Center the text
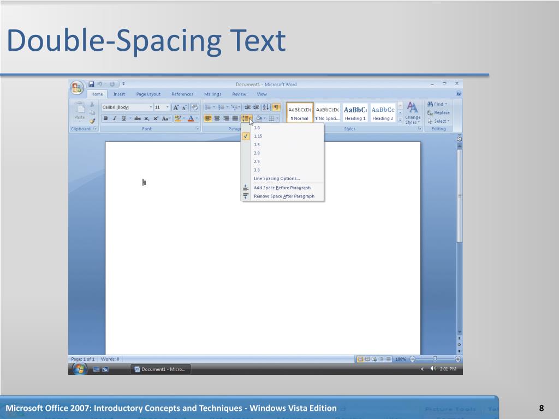This screenshot has width=559, height=419. [x=217, y=118]
